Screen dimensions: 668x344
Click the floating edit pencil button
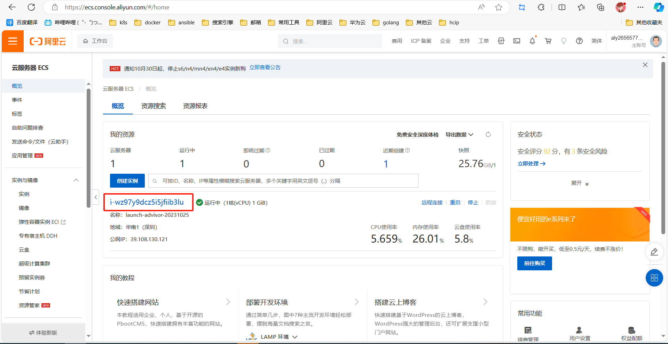[x=654, y=252]
